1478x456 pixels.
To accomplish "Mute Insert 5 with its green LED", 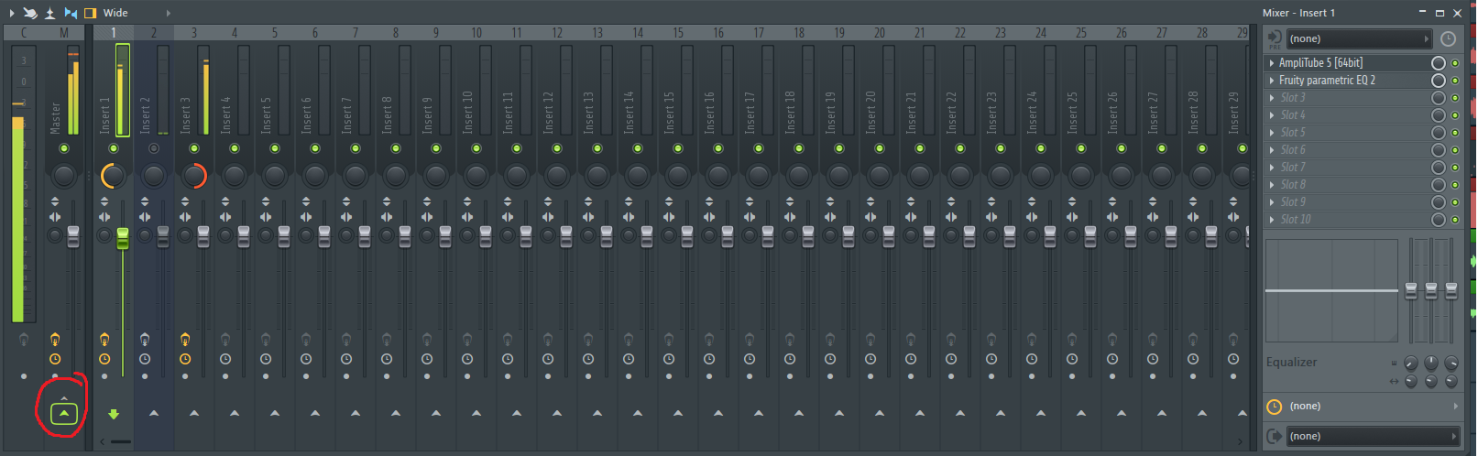I will click(x=275, y=148).
